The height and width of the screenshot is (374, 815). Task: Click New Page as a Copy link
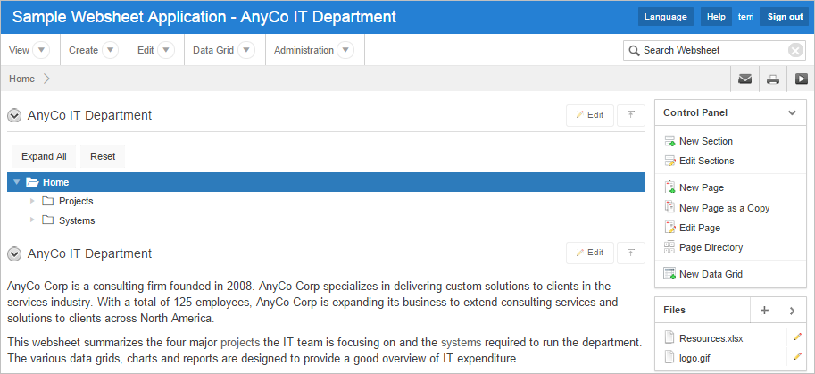[x=724, y=208]
